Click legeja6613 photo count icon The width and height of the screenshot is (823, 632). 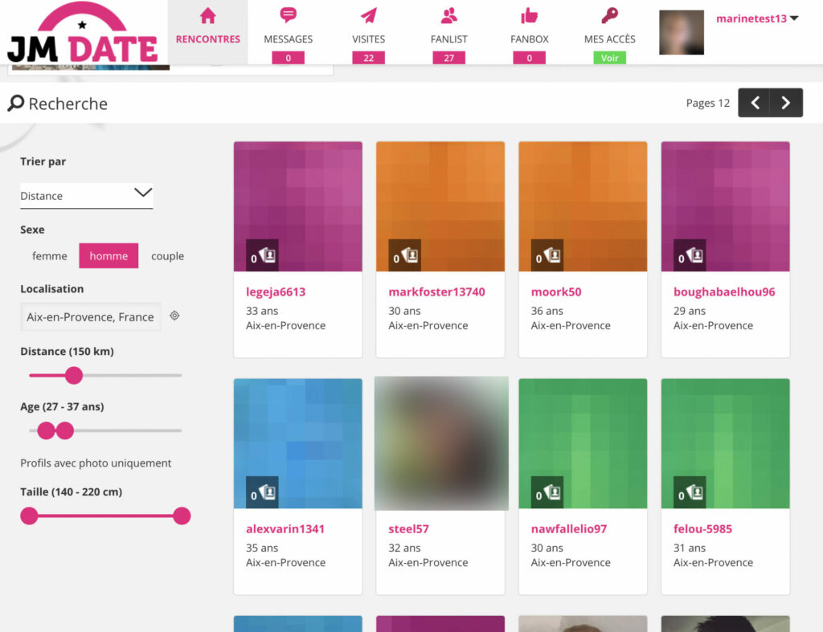(x=263, y=255)
